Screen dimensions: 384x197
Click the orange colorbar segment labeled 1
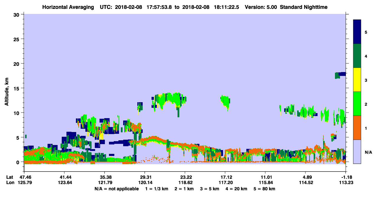click(357, 128)
